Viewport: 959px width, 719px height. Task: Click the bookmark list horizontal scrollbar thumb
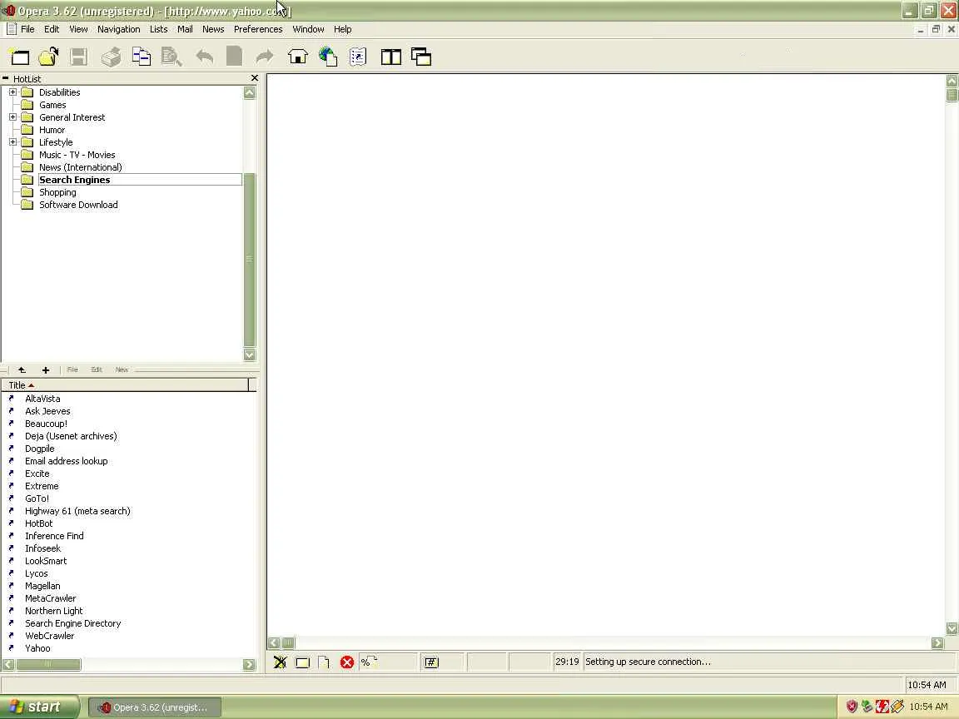(48, 665)
